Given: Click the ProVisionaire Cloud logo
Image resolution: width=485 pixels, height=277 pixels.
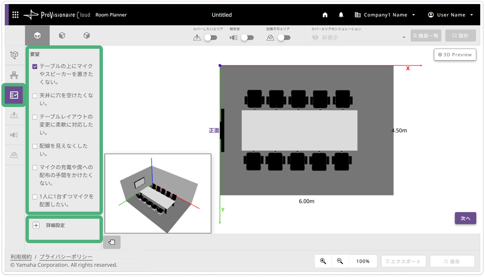Looking at the screenshot, I should click(x=57, y=15).
